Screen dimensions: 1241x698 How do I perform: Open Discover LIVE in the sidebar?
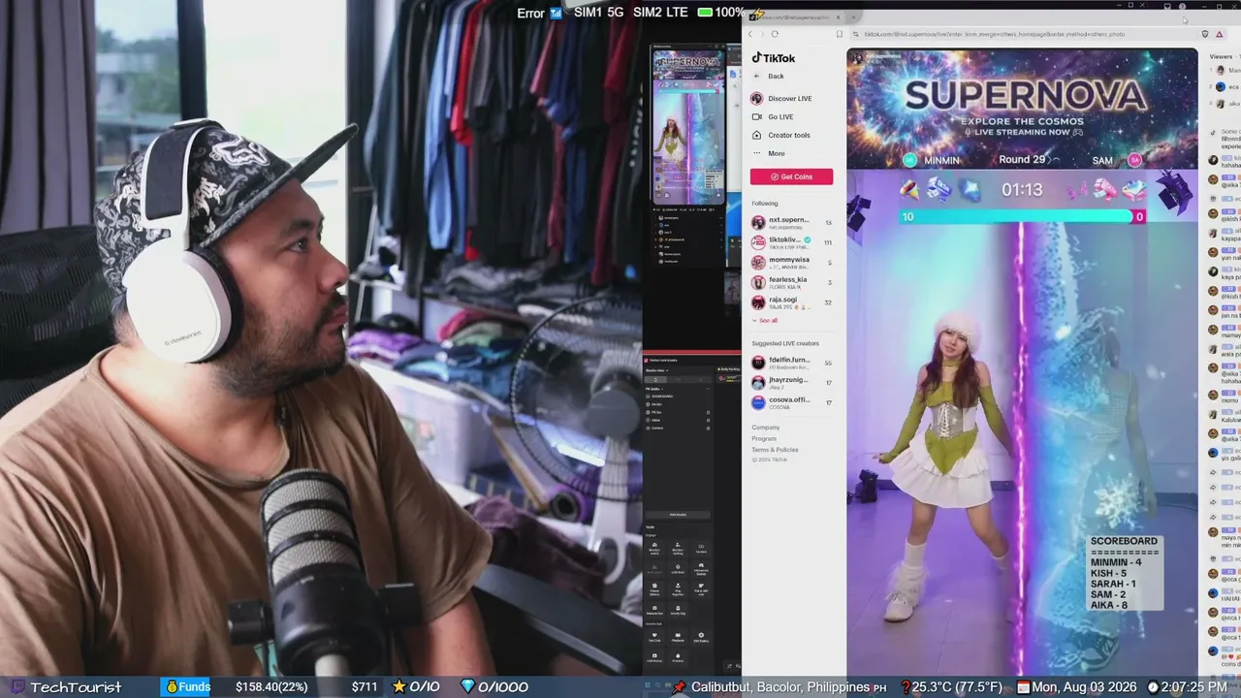click(781, 99)
